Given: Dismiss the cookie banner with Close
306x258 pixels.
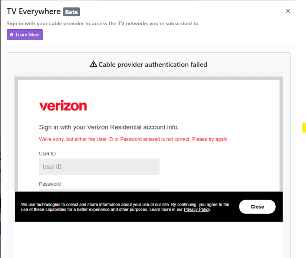Looking at the screenshot, I should (257, 207).
